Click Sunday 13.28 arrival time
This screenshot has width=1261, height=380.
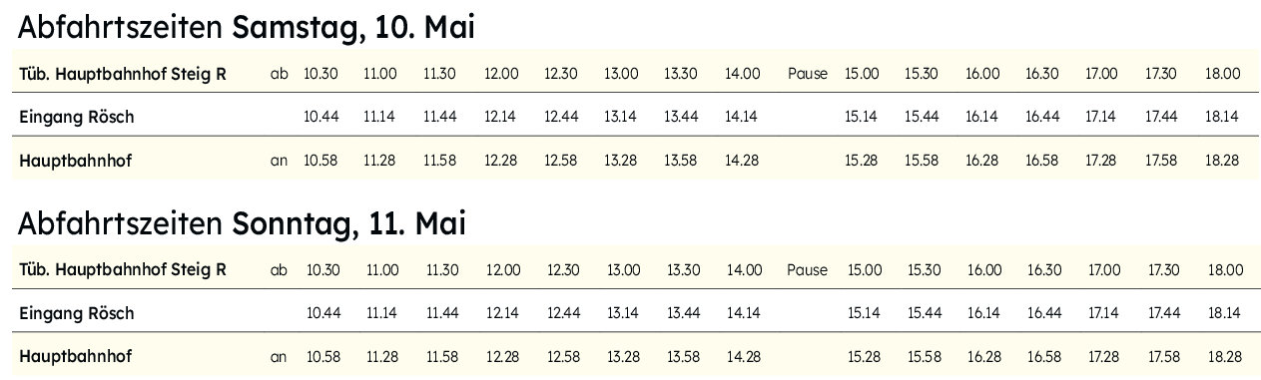pos(623,357)
